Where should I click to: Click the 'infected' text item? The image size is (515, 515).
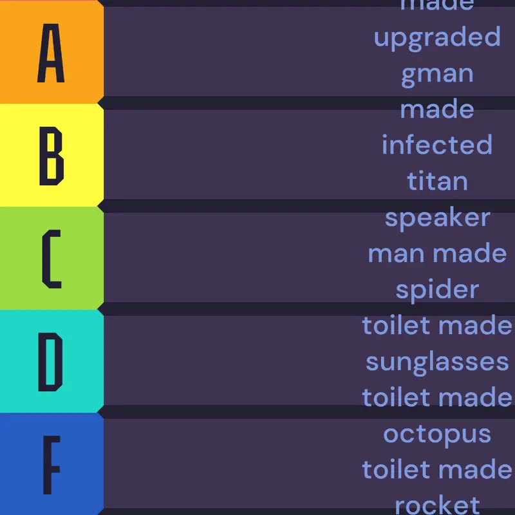tap(437, 144)
